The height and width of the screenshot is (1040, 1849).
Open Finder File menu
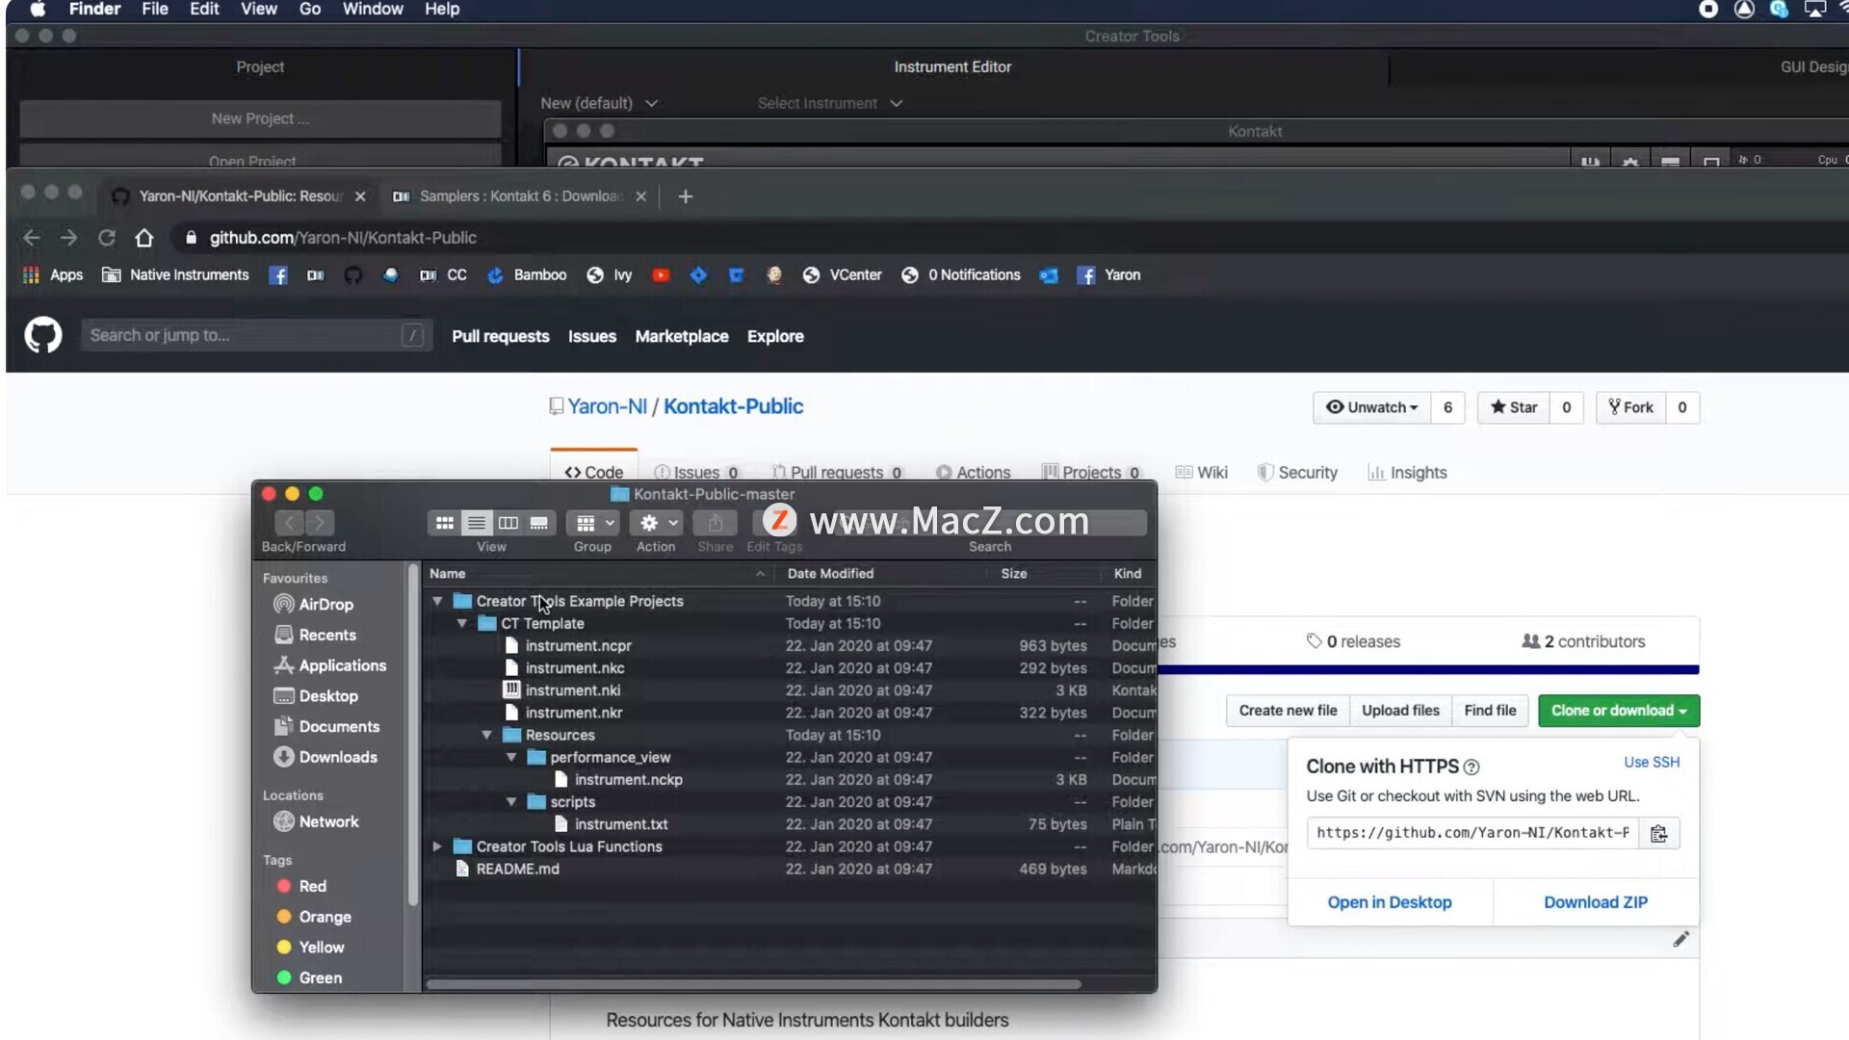pos(154,10)
